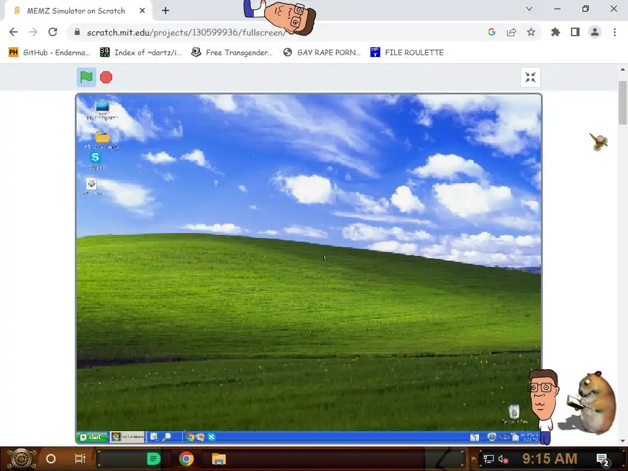Click the magnifier icon in XP quick launch

(x=166, y=437)
